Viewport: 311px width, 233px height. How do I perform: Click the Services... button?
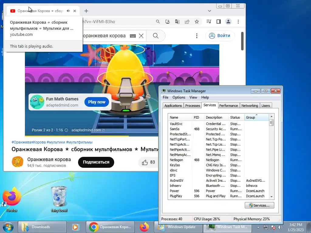259,205
